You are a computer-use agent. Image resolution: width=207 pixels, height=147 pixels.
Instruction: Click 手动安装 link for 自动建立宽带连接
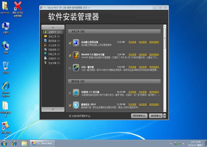pyautogui.click(x=132, y=42)
